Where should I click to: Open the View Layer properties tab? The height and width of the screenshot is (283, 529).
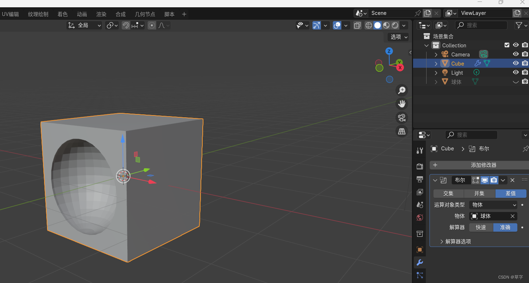(x=420, y=192)
